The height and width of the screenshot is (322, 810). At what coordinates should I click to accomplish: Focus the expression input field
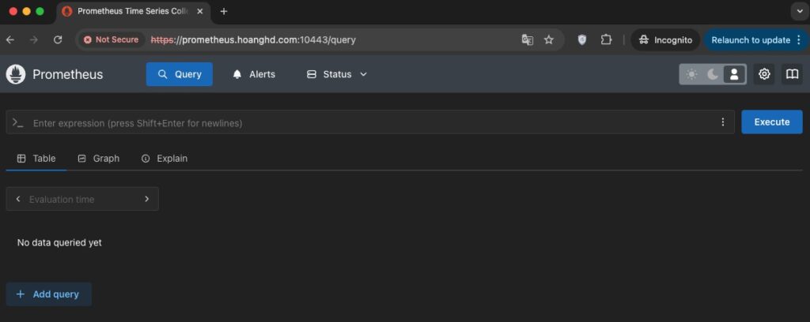coord(370,122)
